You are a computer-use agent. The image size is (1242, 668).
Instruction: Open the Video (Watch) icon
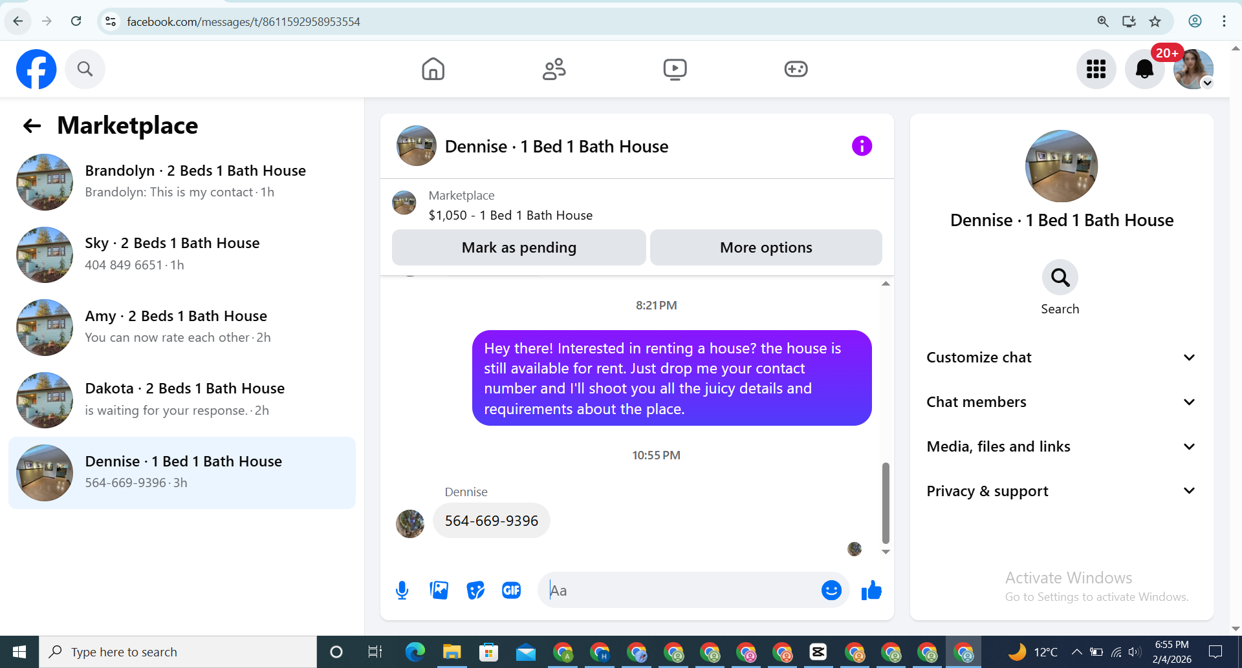click(675, 69)
